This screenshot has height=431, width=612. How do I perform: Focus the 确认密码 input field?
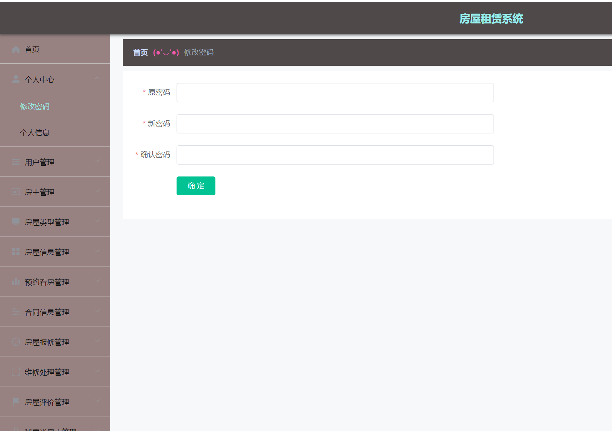pyautogui.click(x=335, y=155)
